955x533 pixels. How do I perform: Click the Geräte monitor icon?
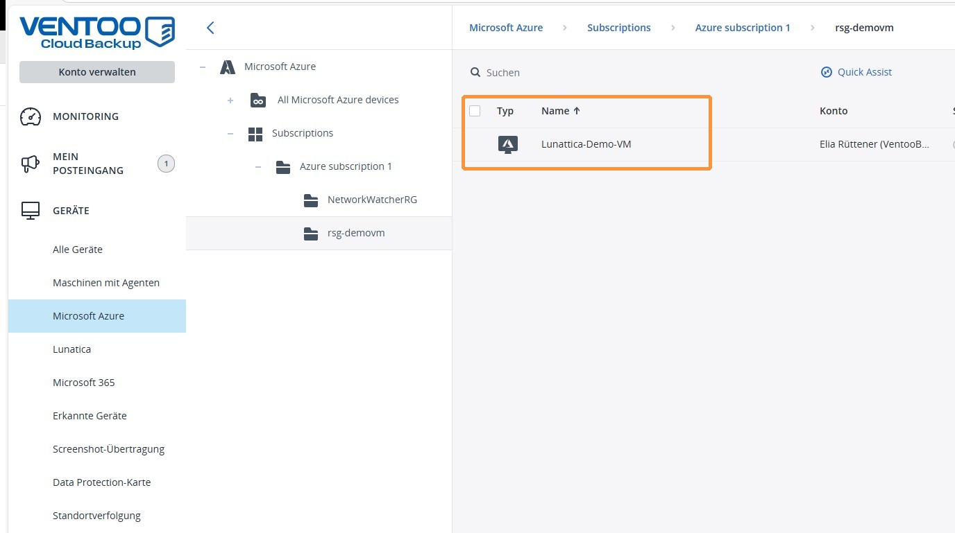point(31,211)
